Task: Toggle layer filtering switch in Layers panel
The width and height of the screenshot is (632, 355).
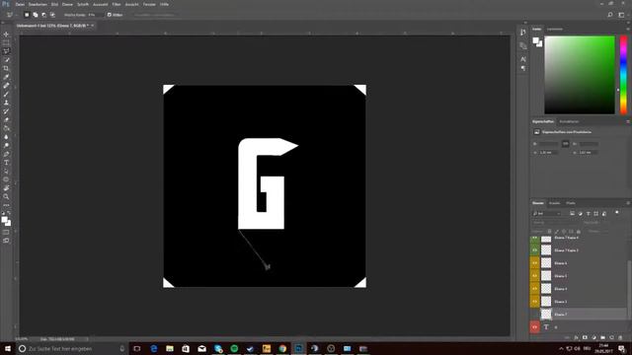Action: click(x=616, y=213)
